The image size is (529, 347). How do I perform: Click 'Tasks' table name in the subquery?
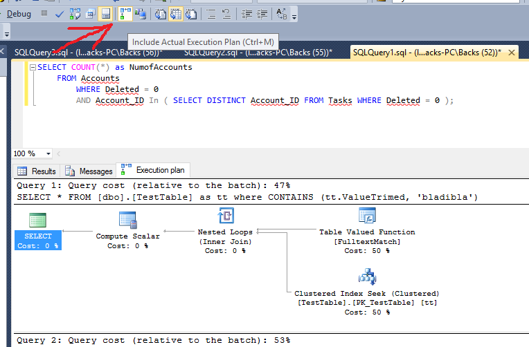(340, 101)
